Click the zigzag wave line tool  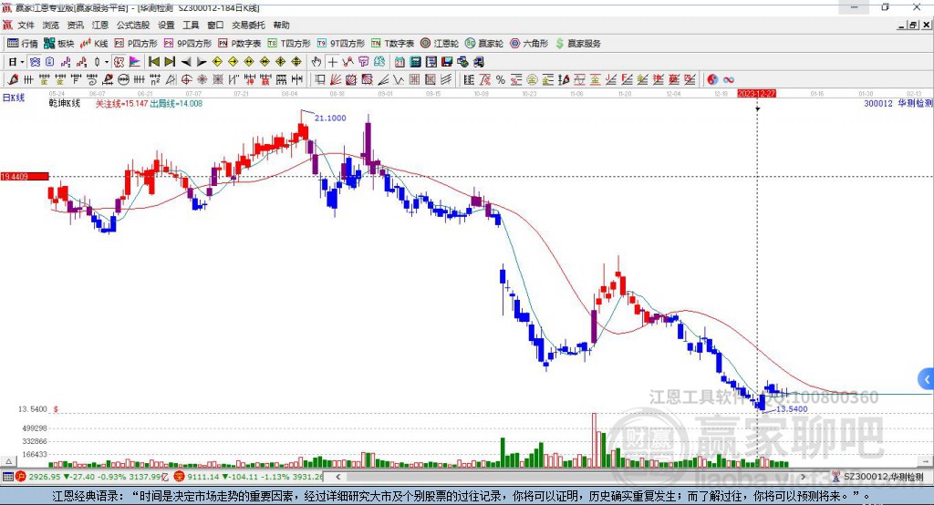pyautogui.click(x=398, y=80)
